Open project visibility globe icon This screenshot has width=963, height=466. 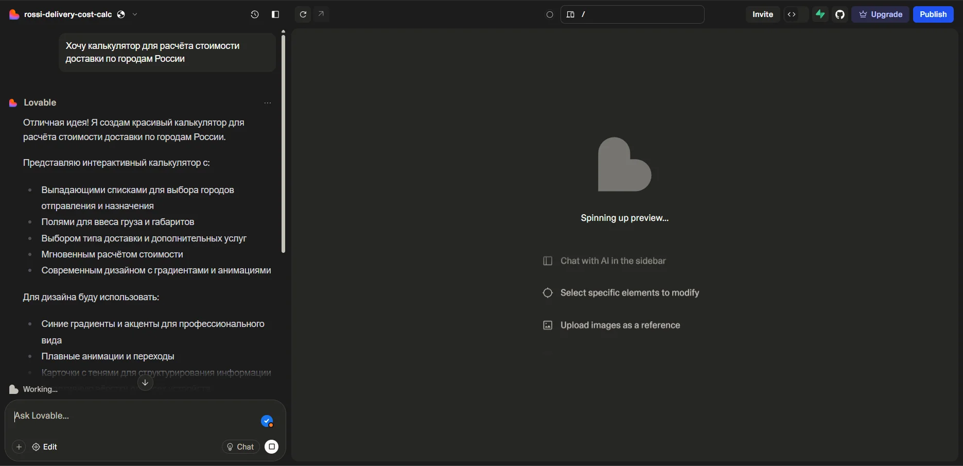pyautogui.click(x=121, y=14)
